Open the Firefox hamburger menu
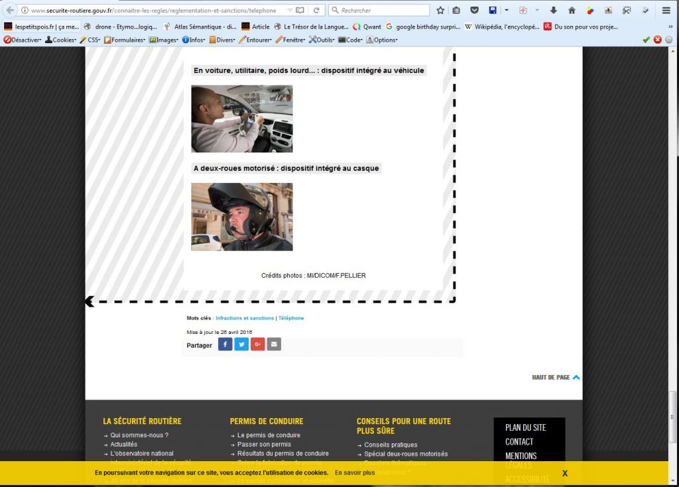The width and height of the screenshot is (679, 487). pyautogui.click(x=666, y=11)
